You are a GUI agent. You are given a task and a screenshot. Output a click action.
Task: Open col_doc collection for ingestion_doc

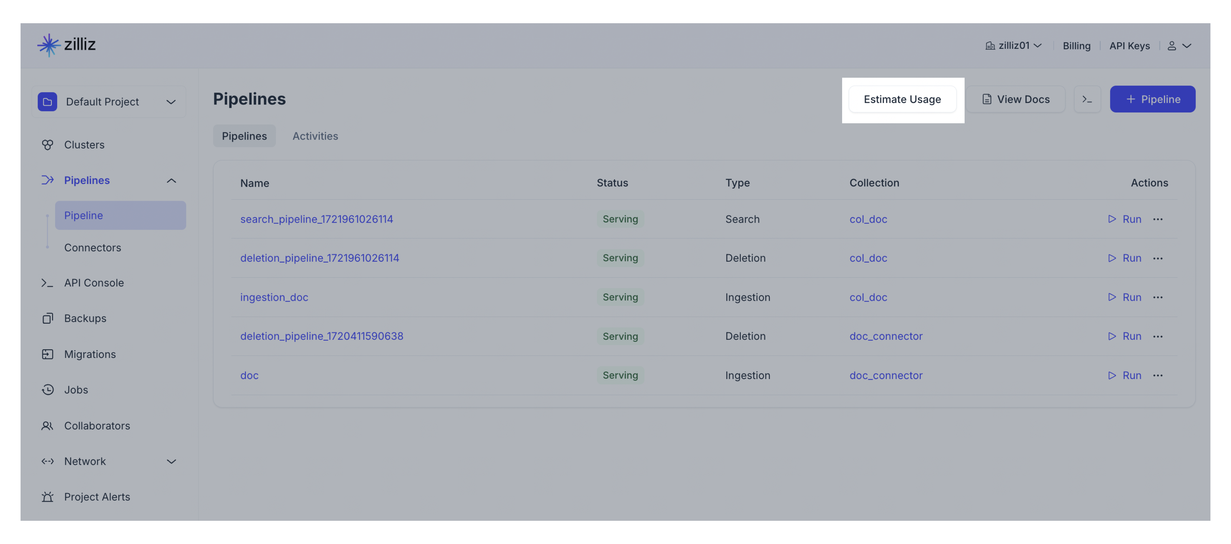[x=868, y=297]
